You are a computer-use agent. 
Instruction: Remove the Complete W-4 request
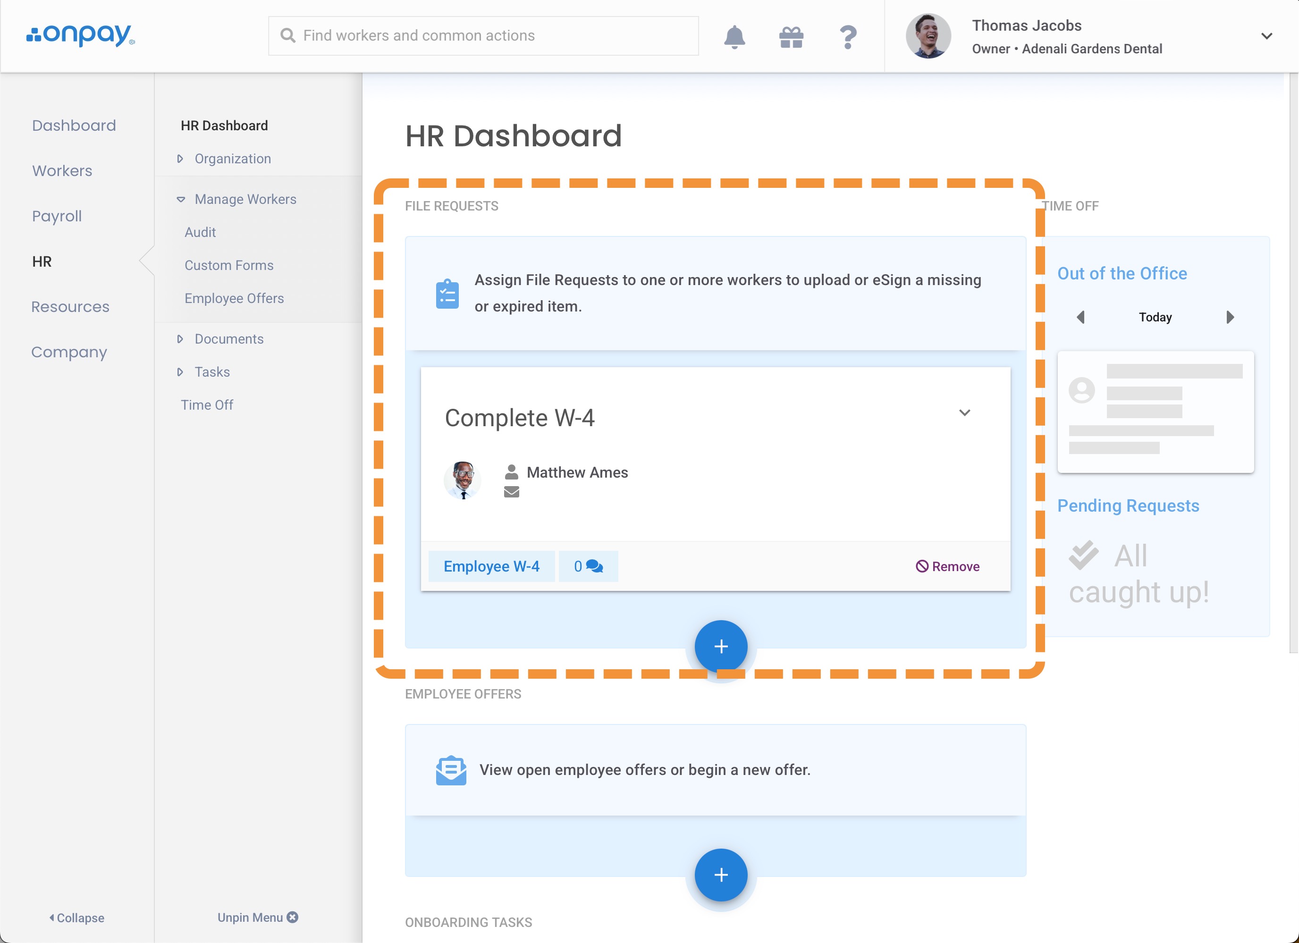(x=948, y=566)
